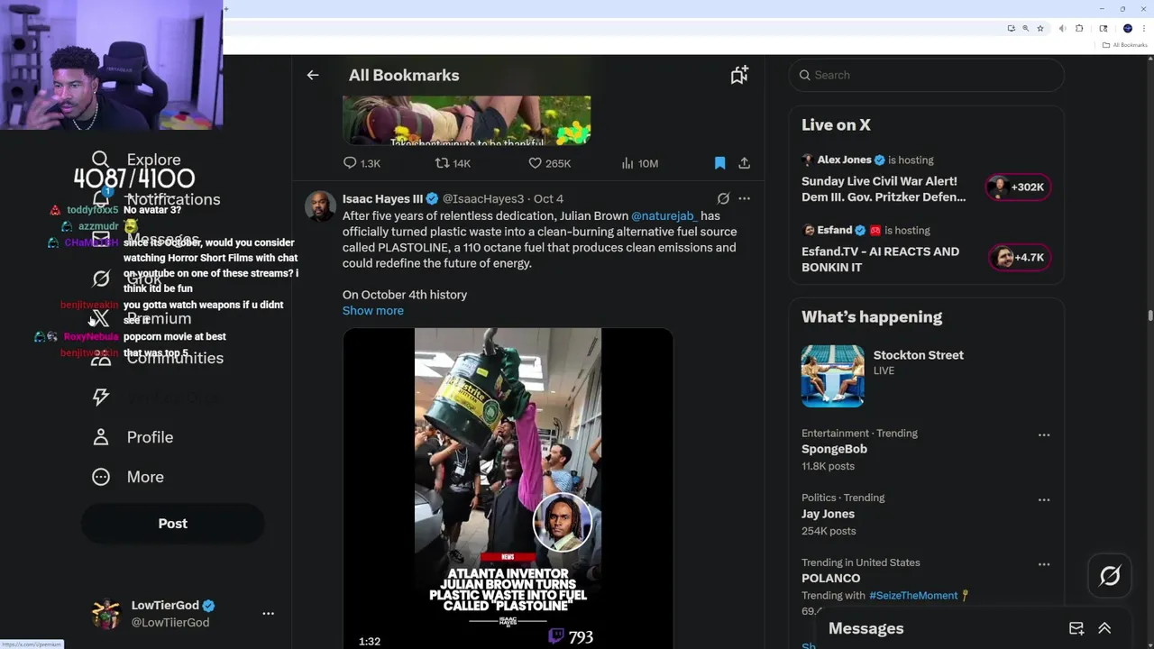This screenshot has height=649, width=1154.
Task: Open the Oct 4 timestamp of tweet
Action: click(548, 198)
